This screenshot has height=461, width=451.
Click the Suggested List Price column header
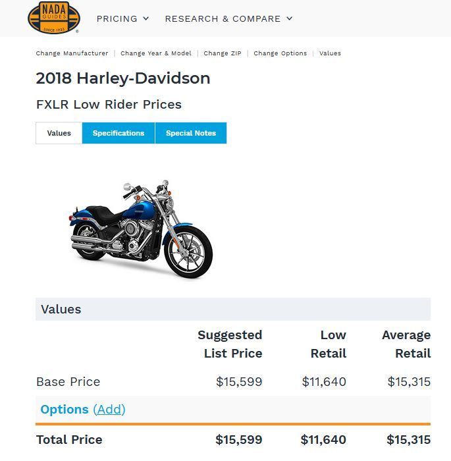[x=230, y=344]
